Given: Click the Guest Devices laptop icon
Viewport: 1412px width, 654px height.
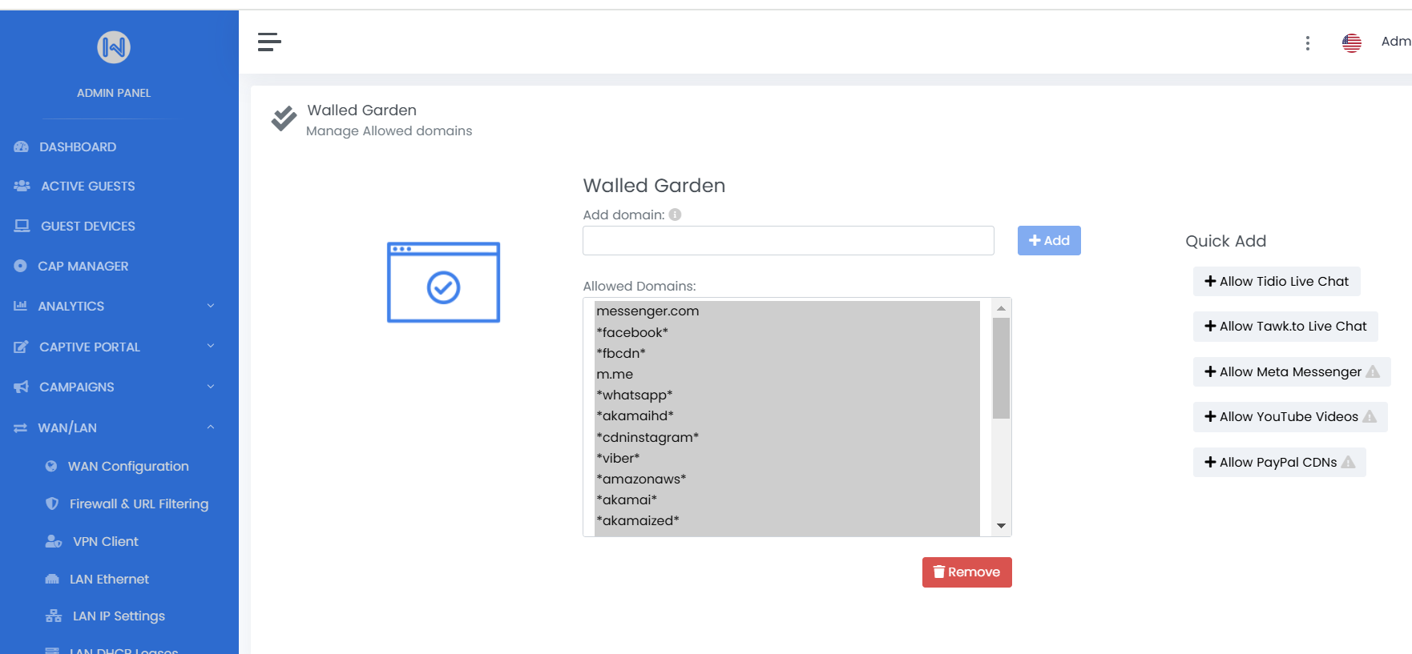Looking at the screenshot, I should (22, 227).
